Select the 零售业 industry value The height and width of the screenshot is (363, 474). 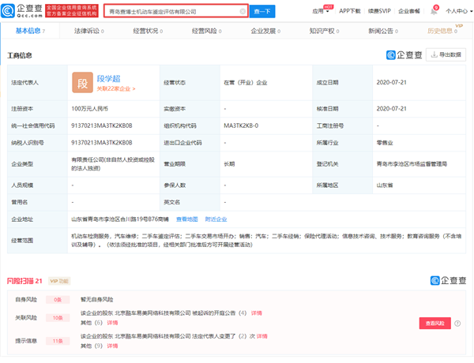coord(385,143)
